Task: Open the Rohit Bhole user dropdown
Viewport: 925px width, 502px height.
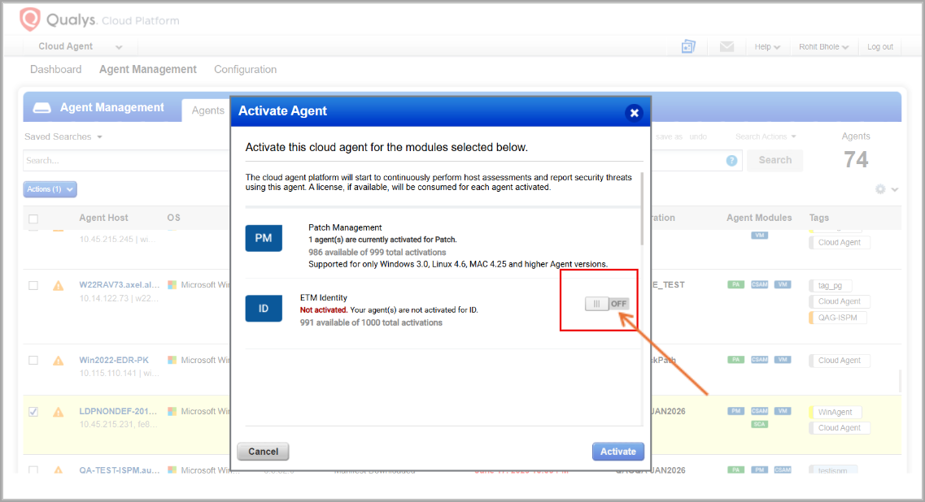Action: pyautogui.click(x=823, y=46)
